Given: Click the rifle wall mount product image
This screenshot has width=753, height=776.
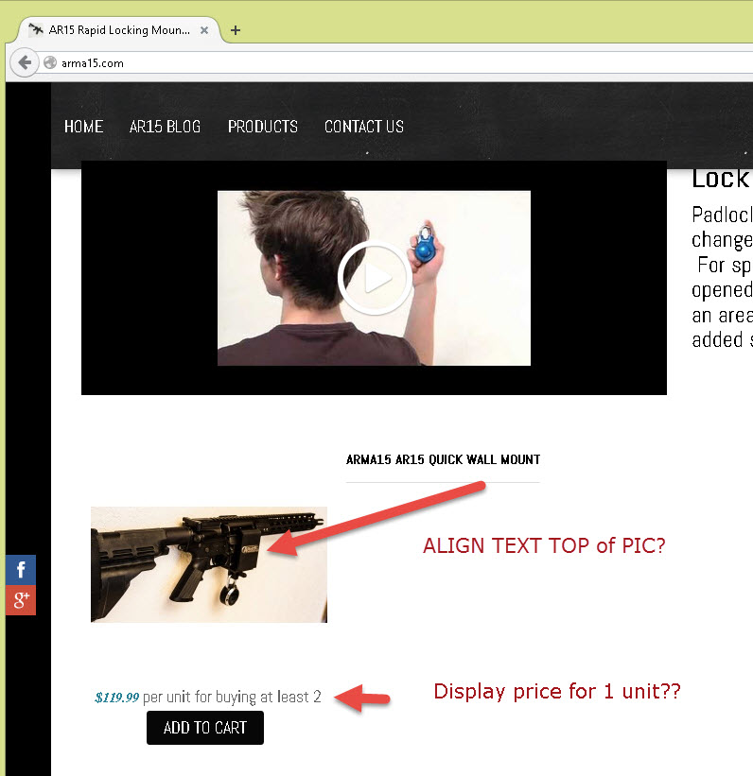Looking at the screenshot, I should 209,564.
